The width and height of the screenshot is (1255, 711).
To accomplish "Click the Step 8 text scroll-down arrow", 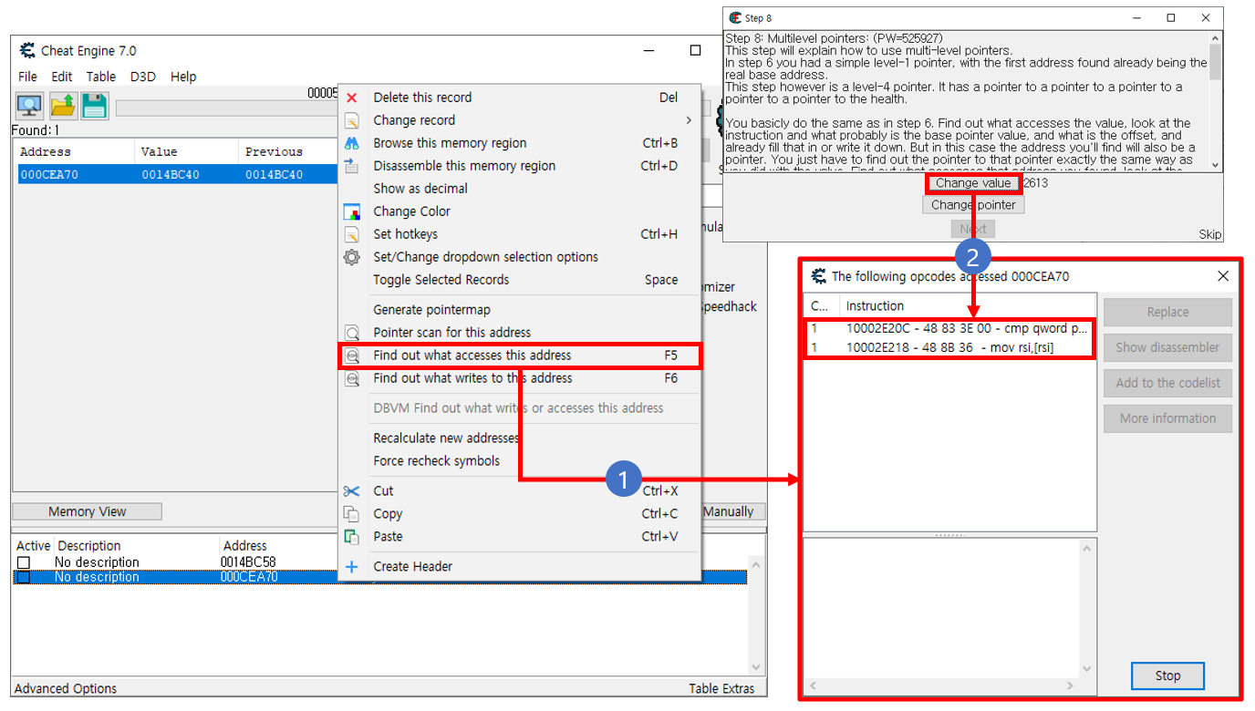I will click(1214, 164).
